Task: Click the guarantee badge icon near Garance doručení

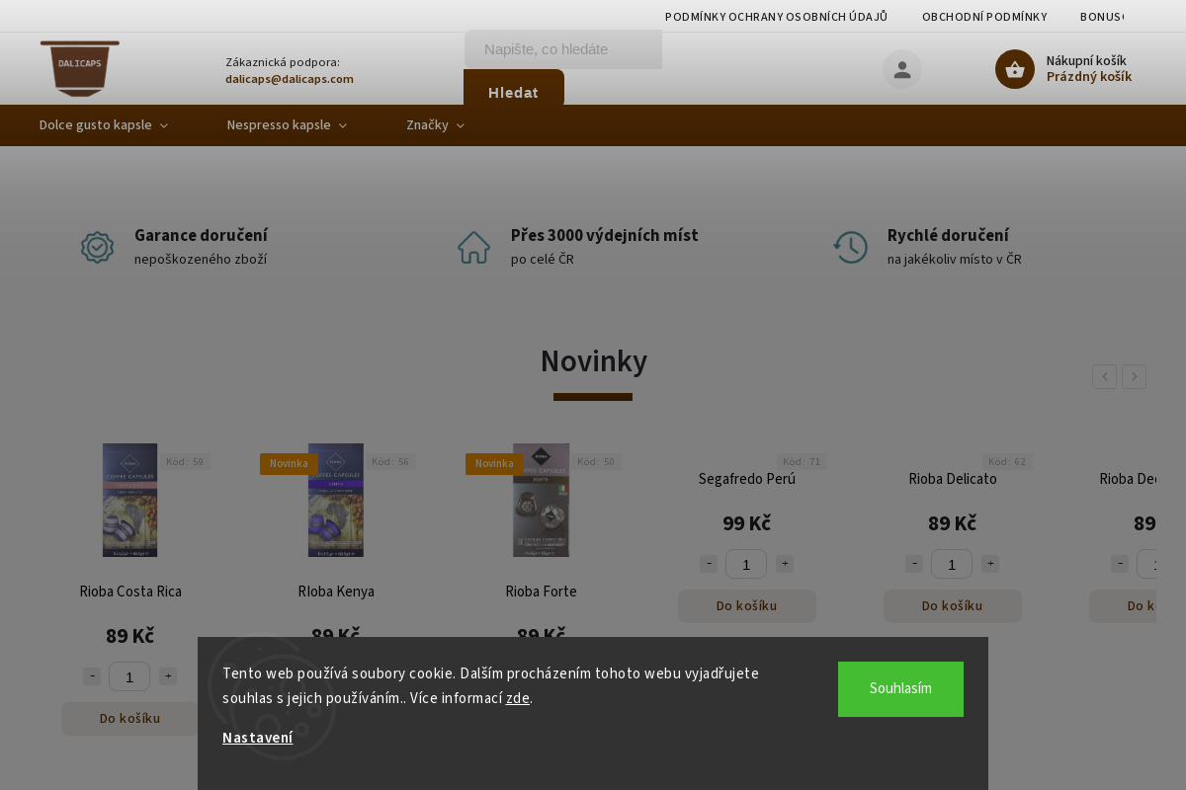Action: click(97, 247)
